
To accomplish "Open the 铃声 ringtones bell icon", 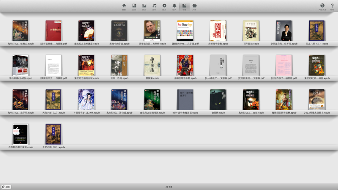I will (175, 7).
